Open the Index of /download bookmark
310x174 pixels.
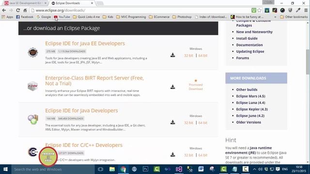point(211,17)
